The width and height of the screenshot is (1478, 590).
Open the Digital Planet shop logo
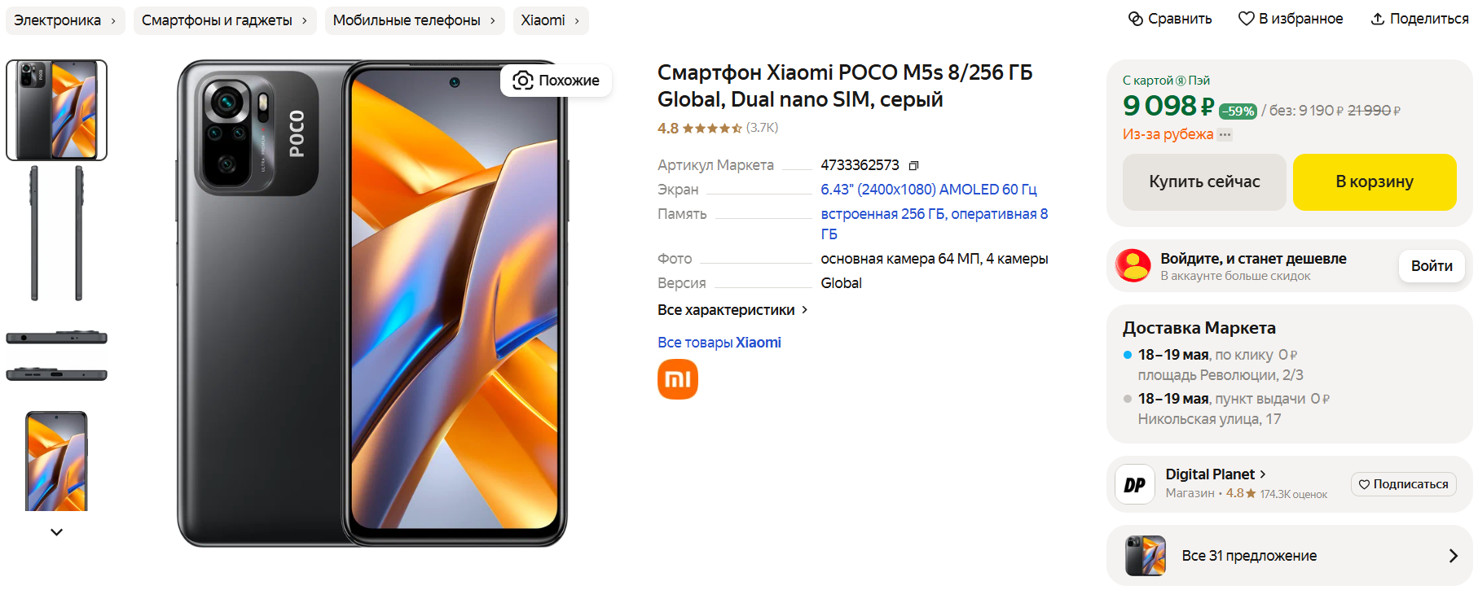click(1135, 485)
